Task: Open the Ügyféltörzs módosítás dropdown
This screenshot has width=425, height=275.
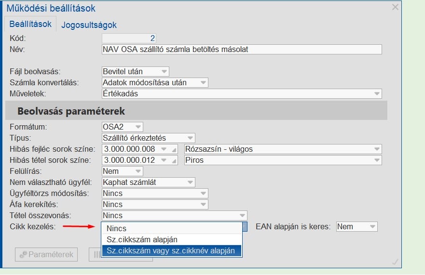Action: [x=155, y=193]
